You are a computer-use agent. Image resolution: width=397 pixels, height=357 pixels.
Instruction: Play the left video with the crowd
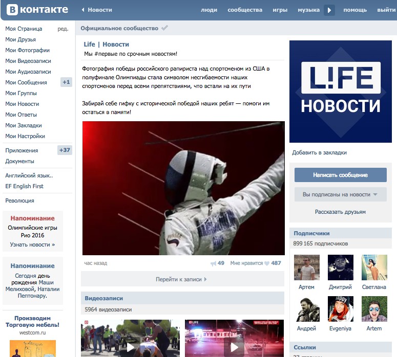click(x=130, y=339)
